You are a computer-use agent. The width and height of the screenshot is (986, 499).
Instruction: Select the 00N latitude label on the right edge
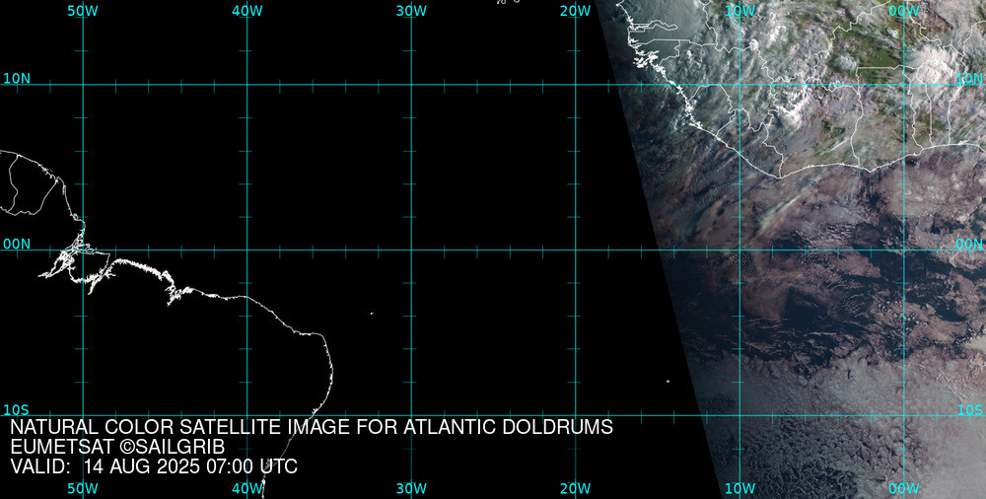coord(969,245)
